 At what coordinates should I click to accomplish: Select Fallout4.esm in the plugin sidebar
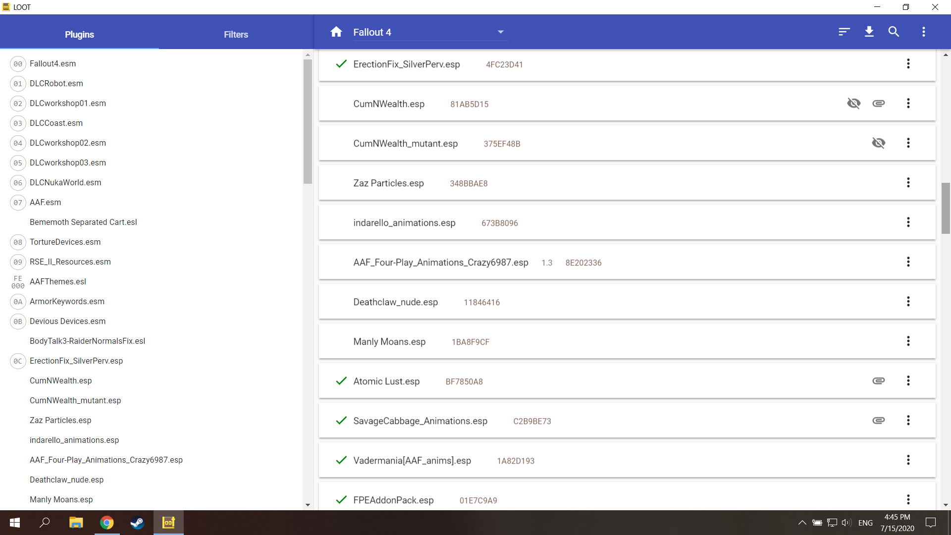[x=53, y=63]
